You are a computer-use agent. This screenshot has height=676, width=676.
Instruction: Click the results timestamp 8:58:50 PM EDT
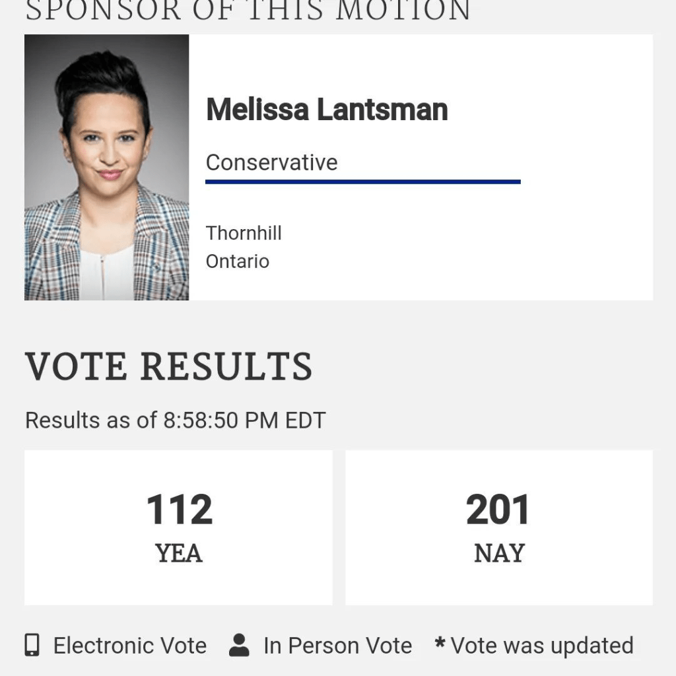[244, 421]
